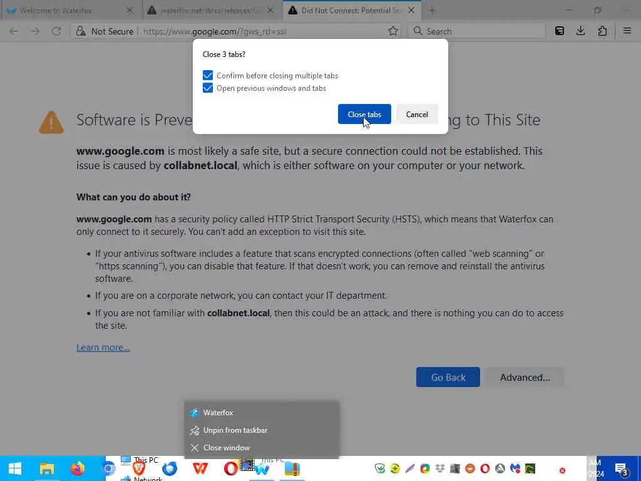Launch Chromium from the taskbar
Viewport: 641px width, 481px height.
click(108, 468)
